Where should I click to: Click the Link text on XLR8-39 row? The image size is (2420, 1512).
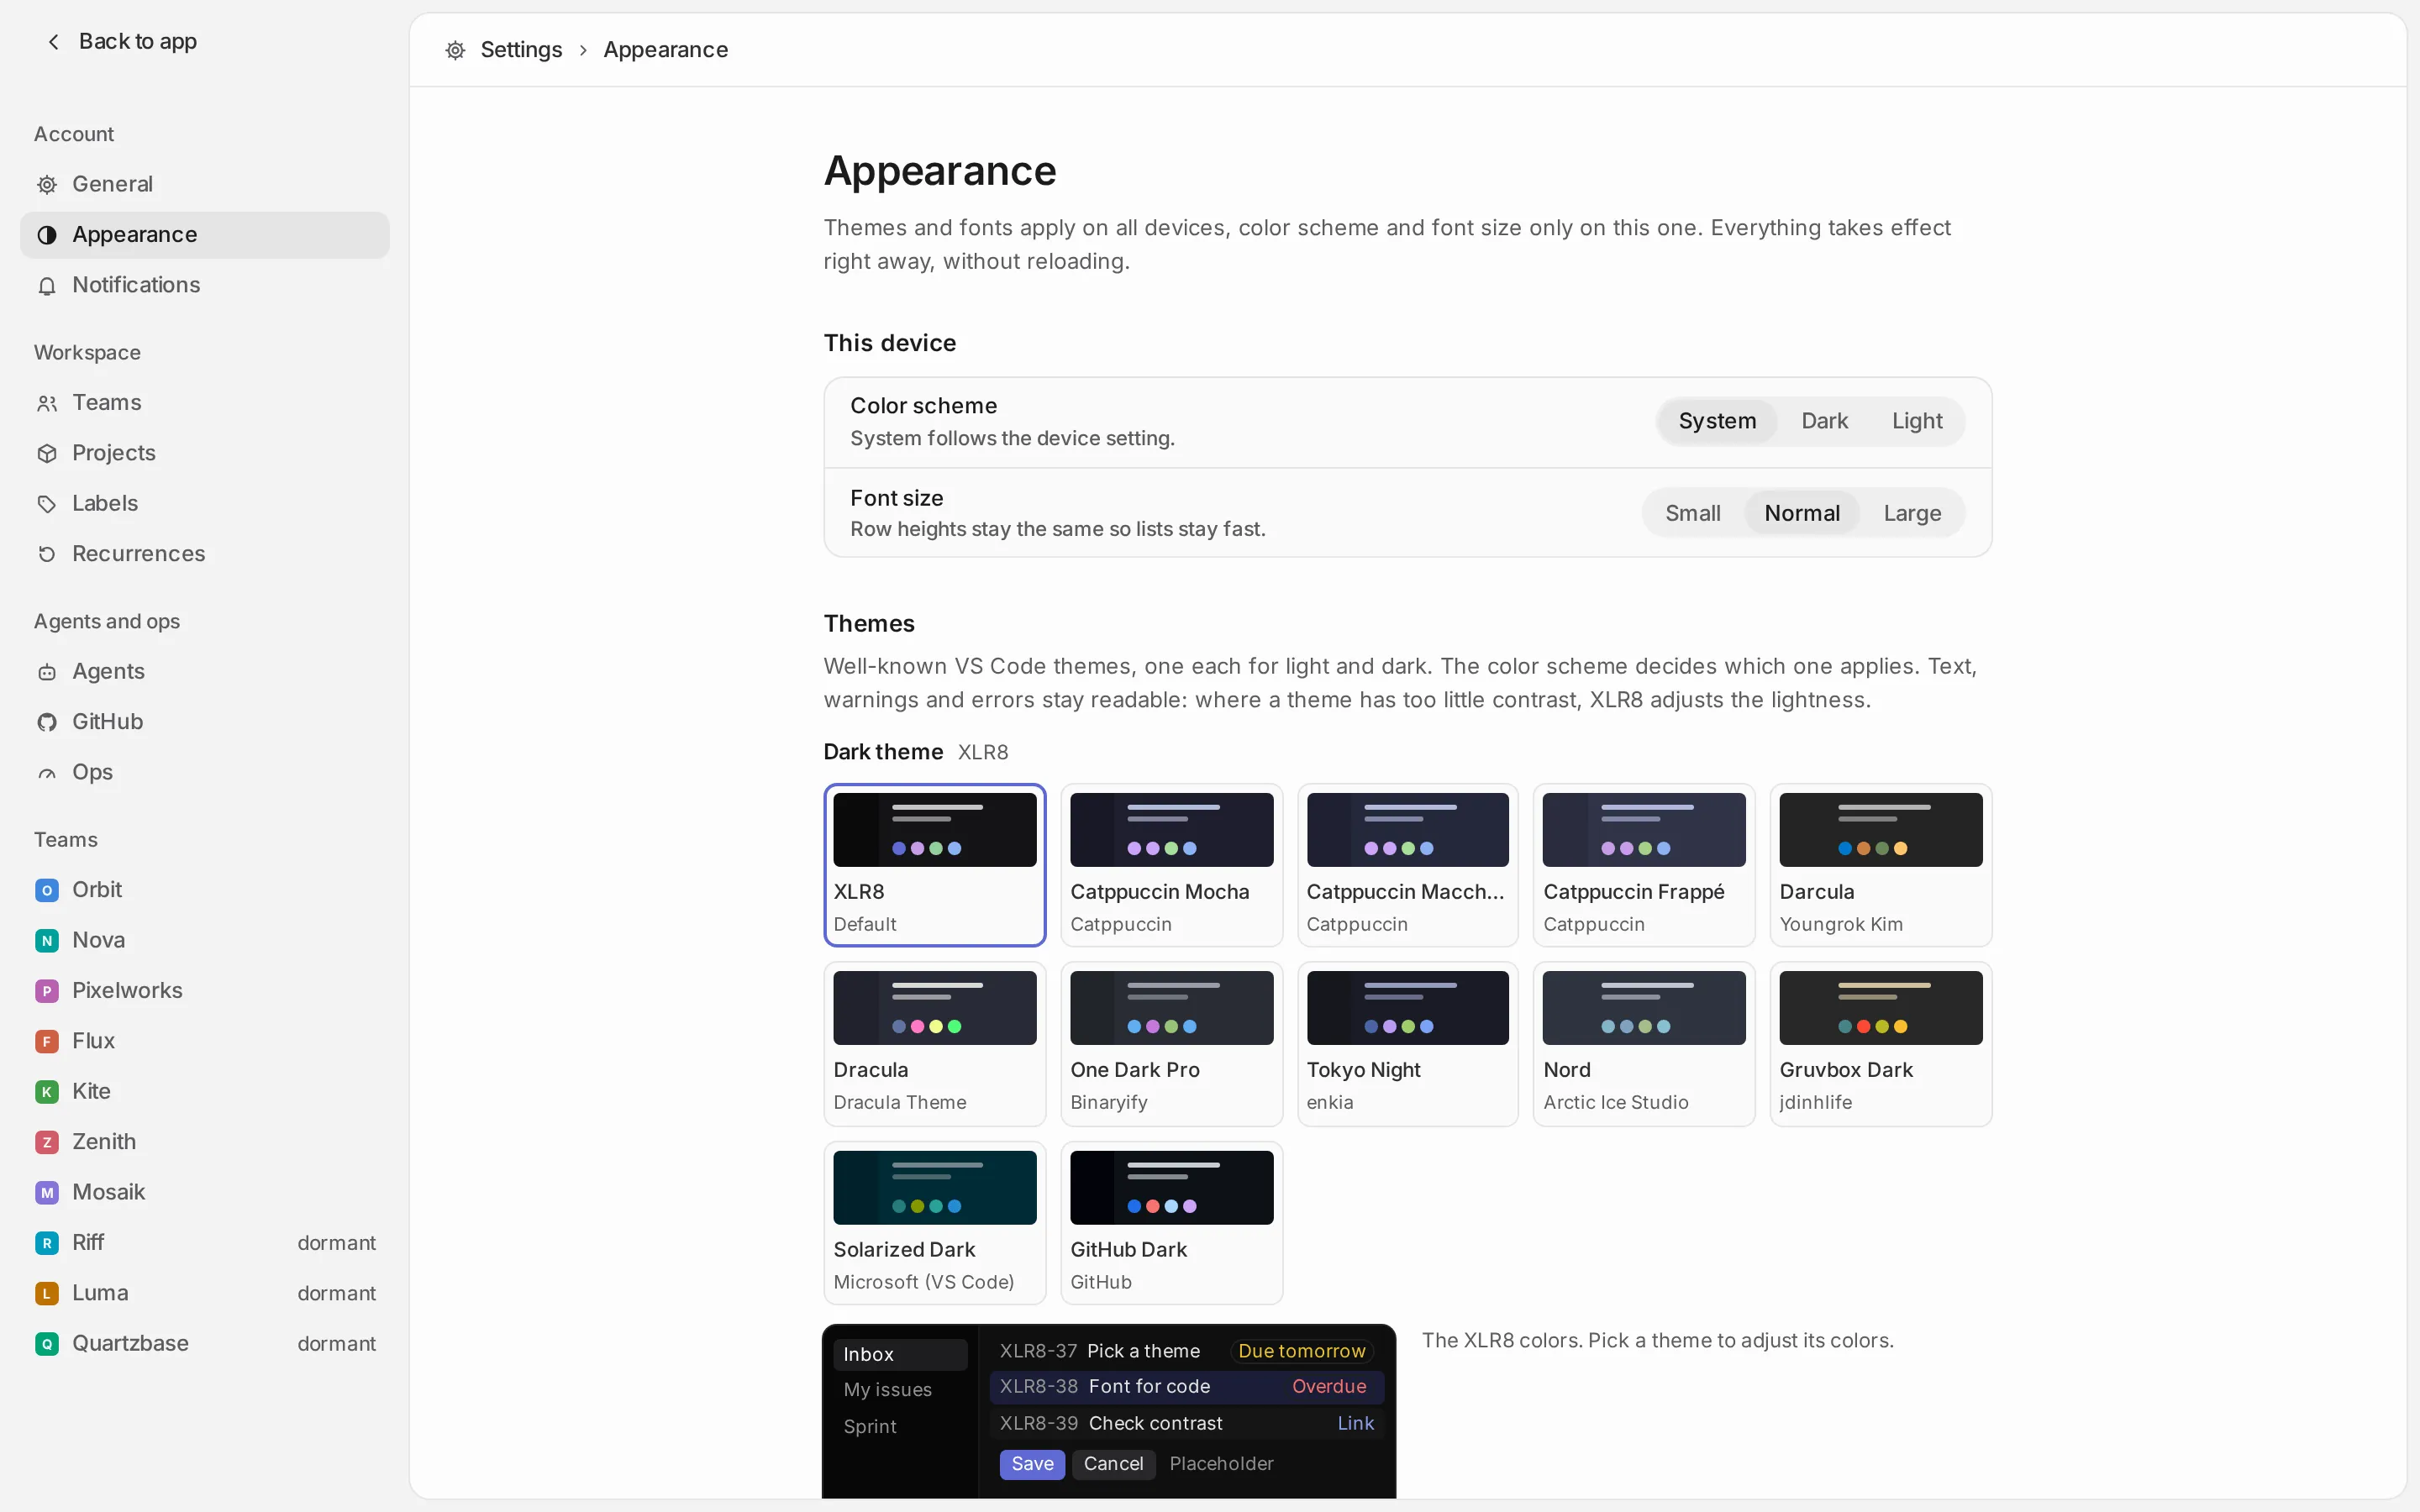pyautogui.click(x=1355, y=1423)
